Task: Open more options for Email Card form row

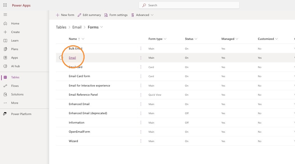Action: click(x=141, y=76)
